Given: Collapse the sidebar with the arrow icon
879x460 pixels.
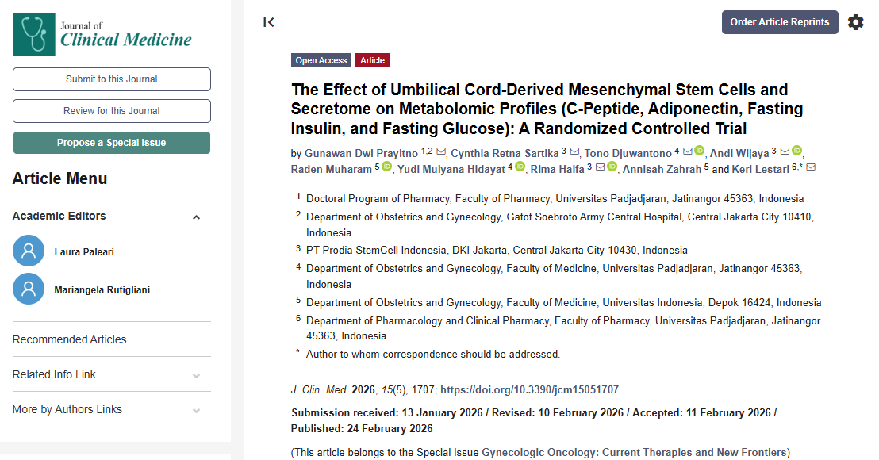Looking at the screenshot, I should tap(269, 22).
